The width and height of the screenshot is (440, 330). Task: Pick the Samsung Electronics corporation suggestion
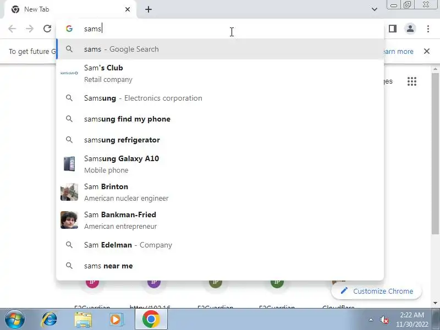220,98
